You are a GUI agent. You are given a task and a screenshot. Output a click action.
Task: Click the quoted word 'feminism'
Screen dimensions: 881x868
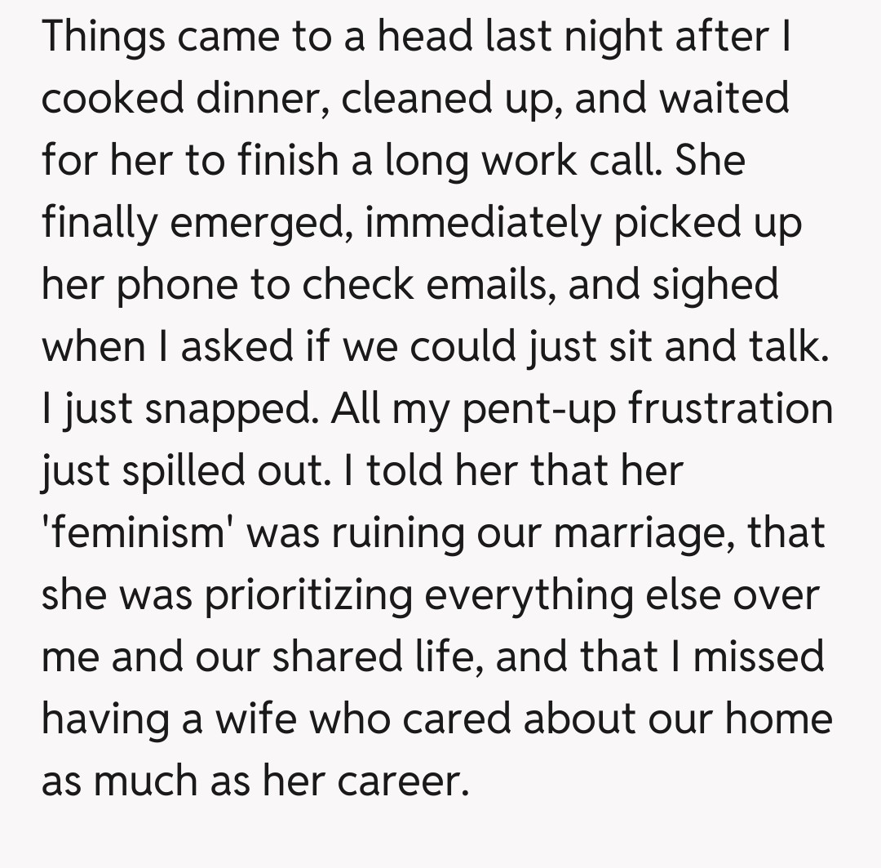pyautogui.click(x=148, y=532)
